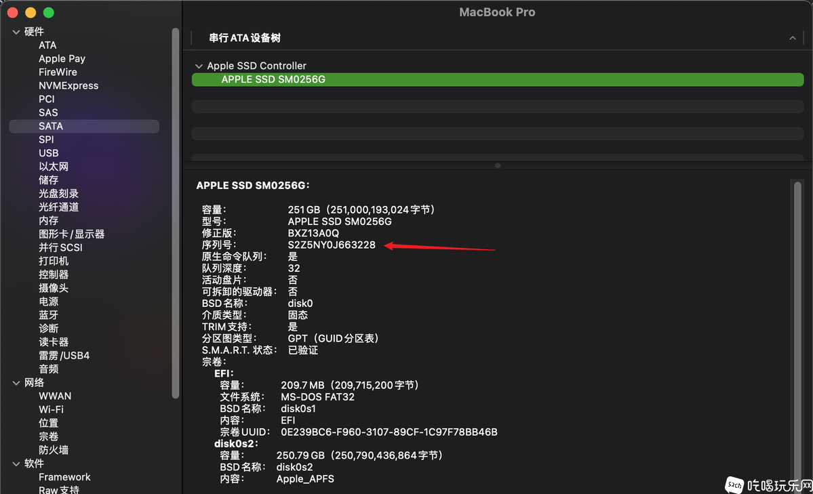Click the Apple_APFS content value

[x=305, y=479]
